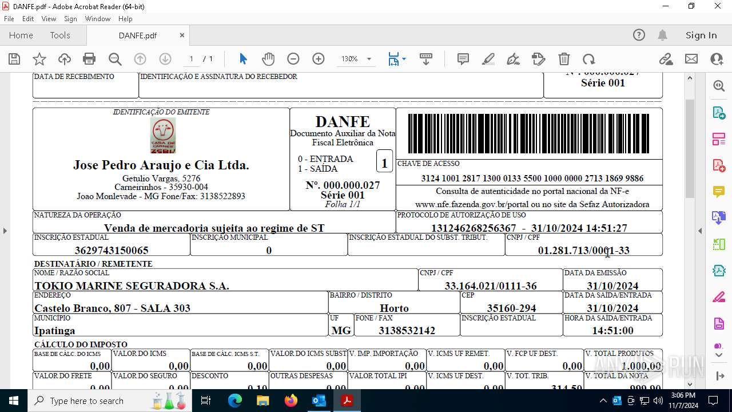Screen dimensions: 732x412
Task: Switch to the Tools tab
Action: pyautogui.click(x=60, y=35)
